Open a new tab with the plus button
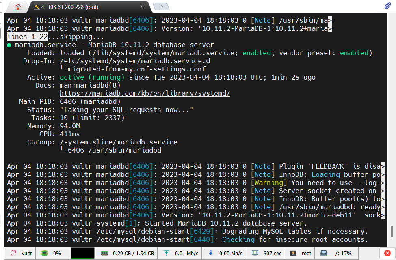 coord(162,7)
